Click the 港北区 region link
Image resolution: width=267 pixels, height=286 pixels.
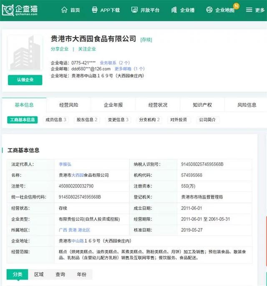coord(84,230)
